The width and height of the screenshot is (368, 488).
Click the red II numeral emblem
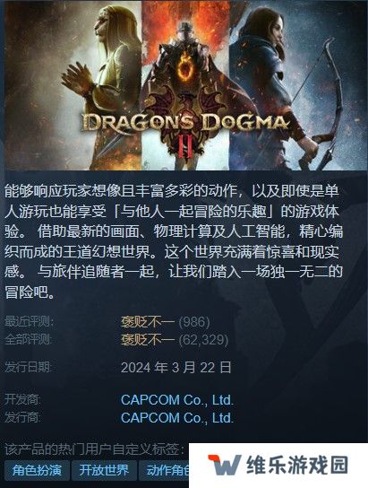[185, 148]
